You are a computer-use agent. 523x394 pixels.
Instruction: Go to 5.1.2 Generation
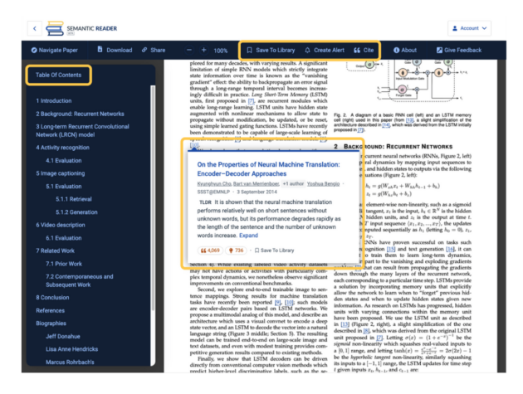tap(76, 212)
